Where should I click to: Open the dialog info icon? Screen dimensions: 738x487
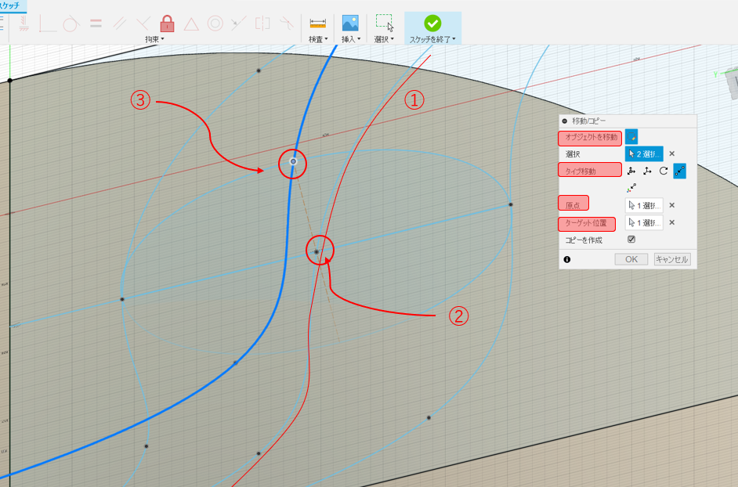[x=567, y=259]
